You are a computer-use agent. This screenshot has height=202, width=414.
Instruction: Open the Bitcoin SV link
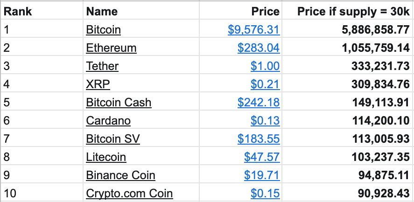(x=113, y=139)
